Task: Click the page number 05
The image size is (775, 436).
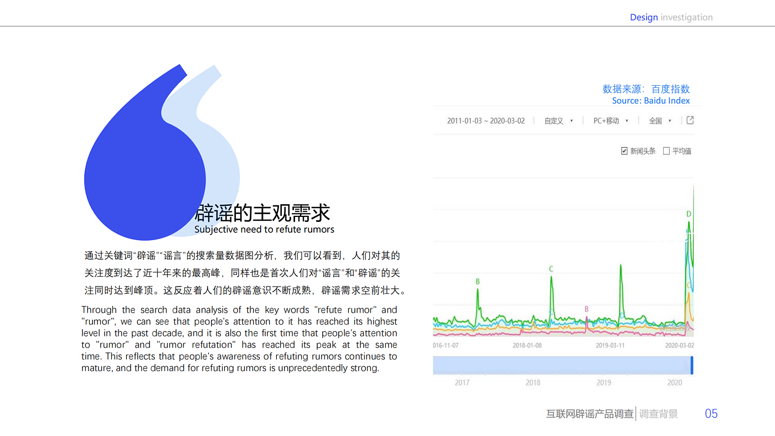Action: coord(711,413)
